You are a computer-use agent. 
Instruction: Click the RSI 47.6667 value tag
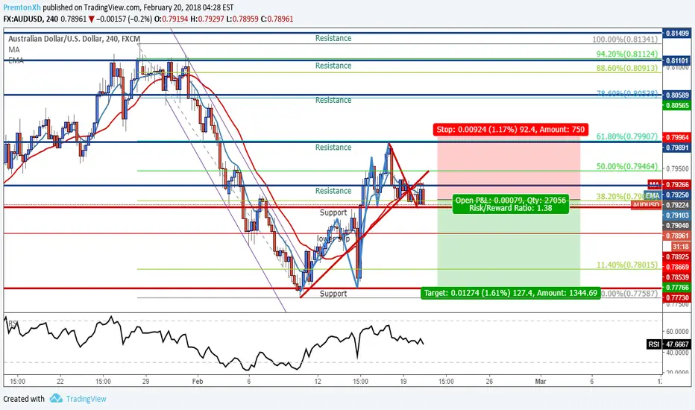coord(670,344)
